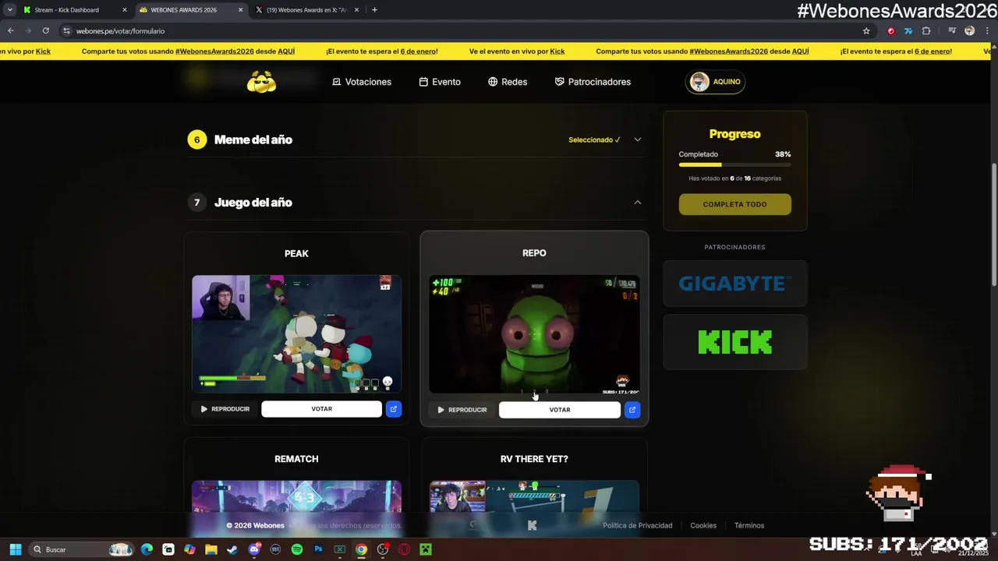Open Steam from taskbar
This screenshot has height=561, width=998.
(x=232, y=549)
